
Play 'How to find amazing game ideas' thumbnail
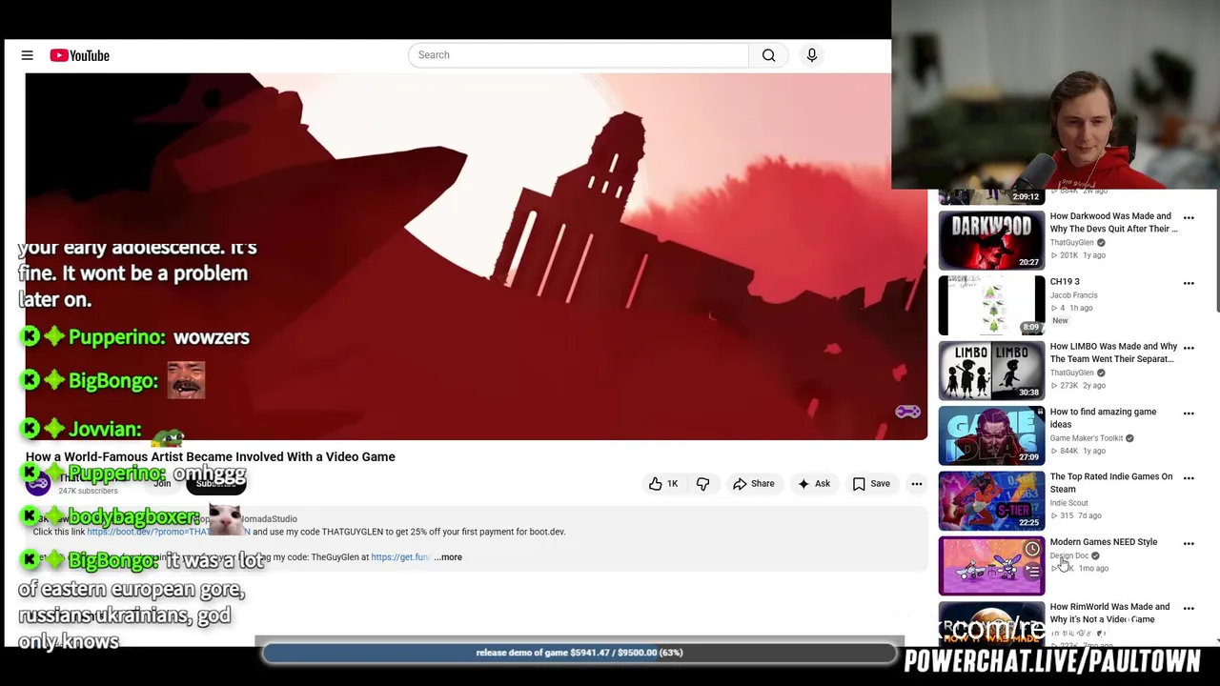991,435
